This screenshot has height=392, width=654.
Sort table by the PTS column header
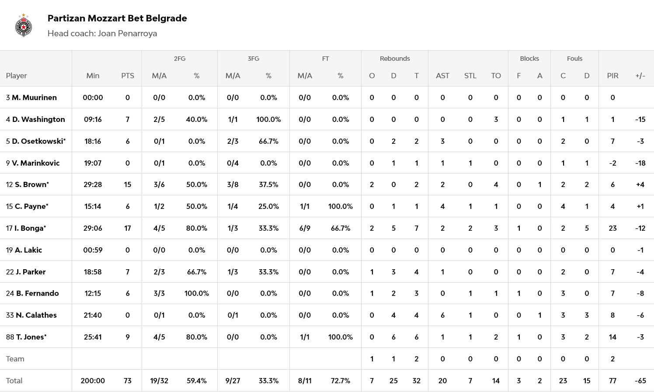point(128,76)
